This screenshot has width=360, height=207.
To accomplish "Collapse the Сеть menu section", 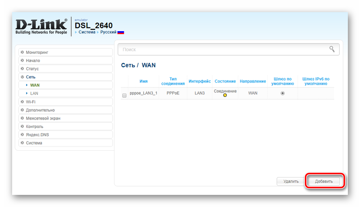I will point(66,77).
